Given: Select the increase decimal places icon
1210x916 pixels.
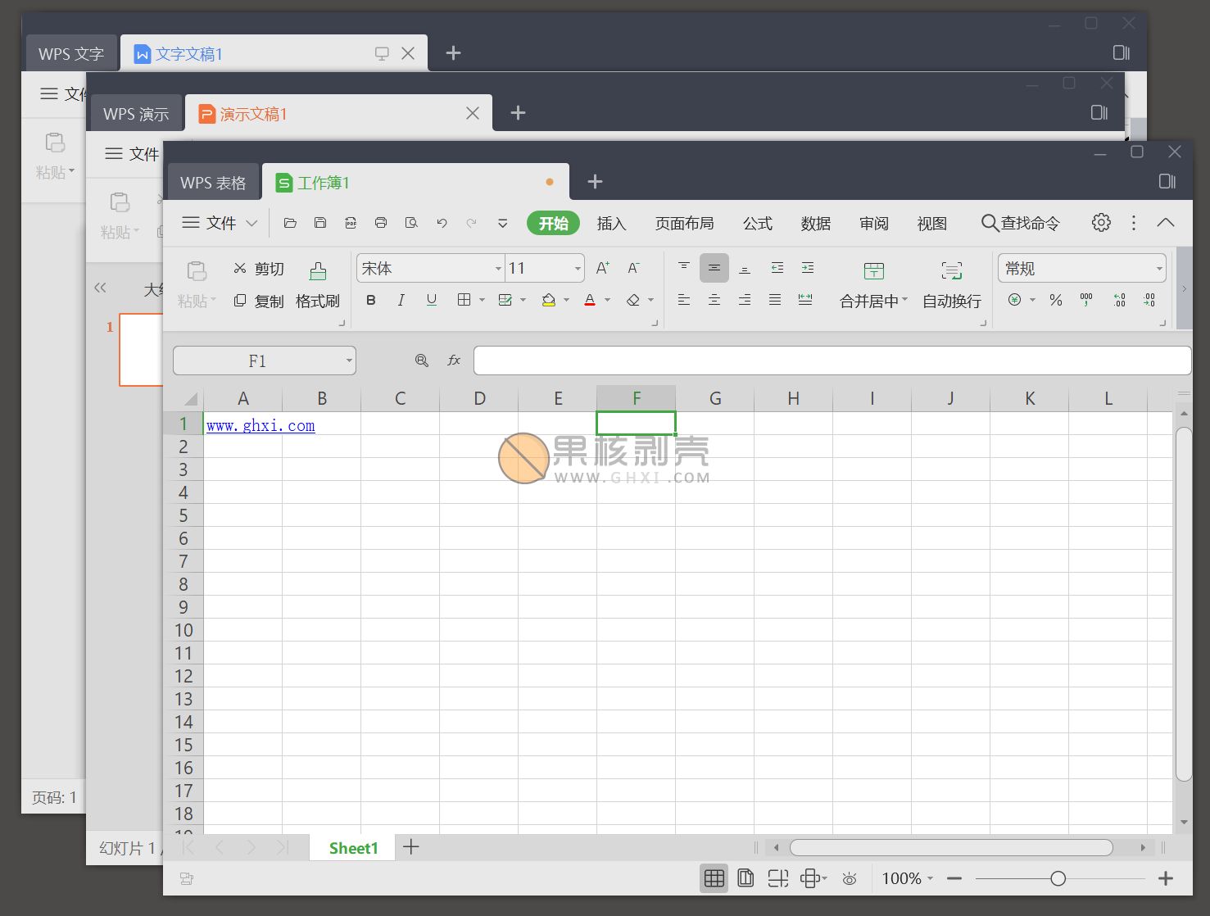Looking at the screenshot, I should [x=1118, y=300].
